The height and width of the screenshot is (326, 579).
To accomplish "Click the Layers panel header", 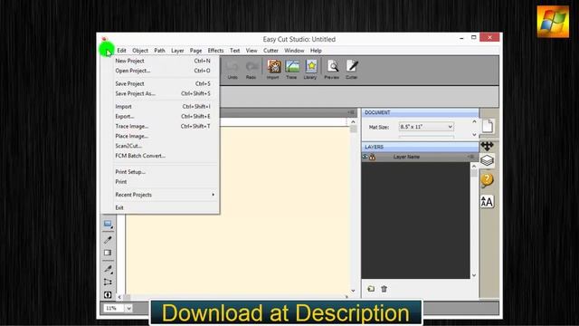I will [420, 147].
